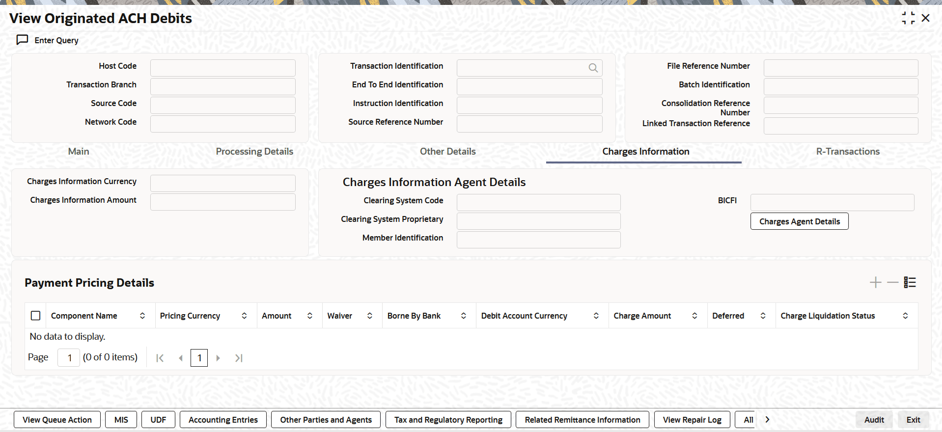Viewport: 942px width, 432px height.
Task: Click the BICFI field
Action: click(x=832, y=202)
